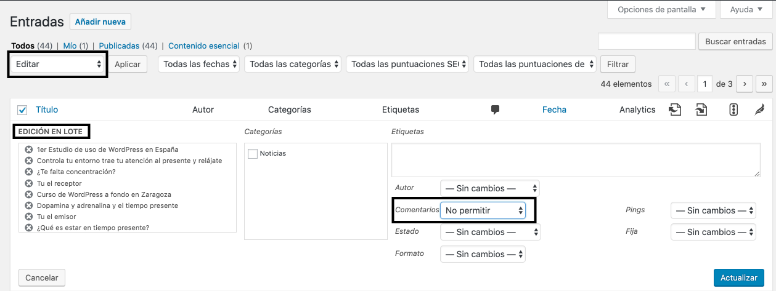The height and width of the screenshot is (291, 776).
Task: Remove 'Curso de WordPress a fondo' entry
Action: pyautogui.click(x=28, y=194)
